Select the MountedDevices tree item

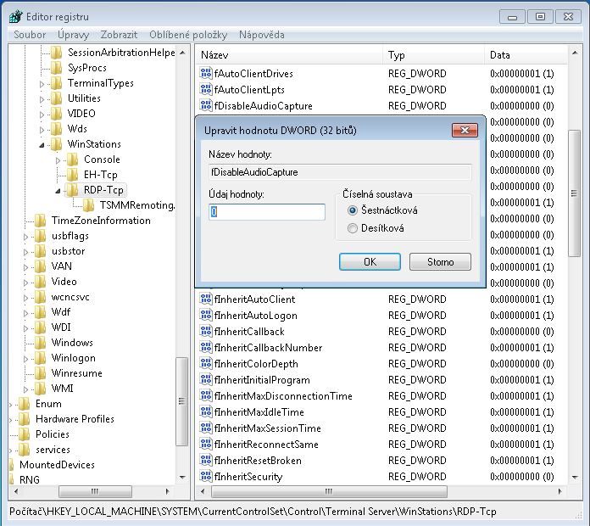pyautogui.click(x=57, y=465)
